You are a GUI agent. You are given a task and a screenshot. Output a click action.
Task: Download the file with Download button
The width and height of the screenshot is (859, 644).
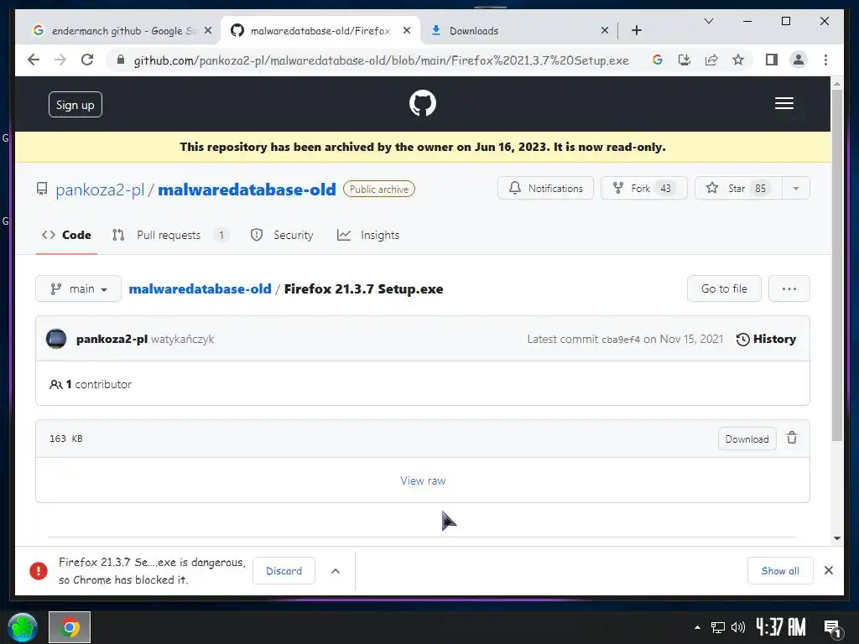click(x=747, y=439)
